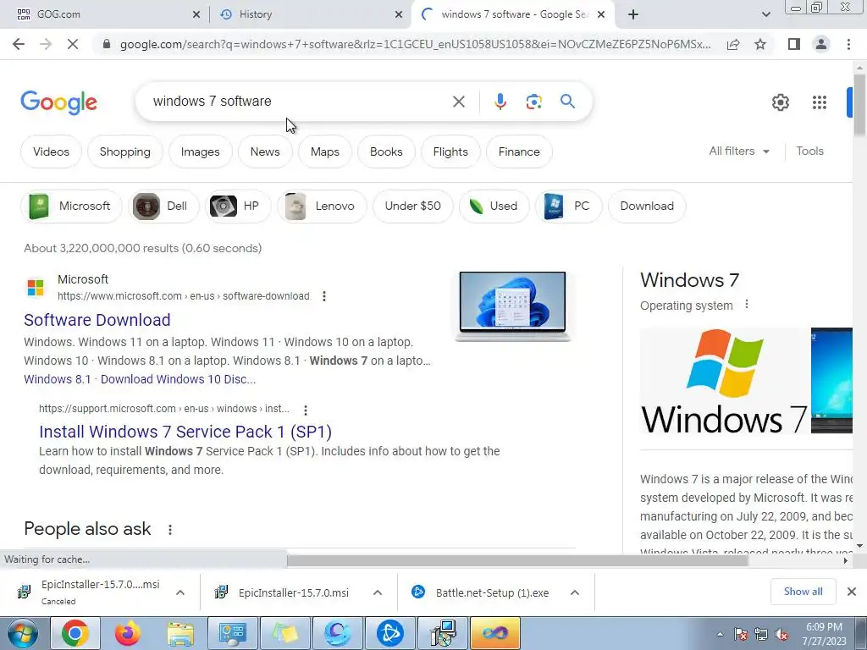Open Google quick settings gear
Image resolution: width=867 pixels, height=650 pixels.
[x=780, y=102]
